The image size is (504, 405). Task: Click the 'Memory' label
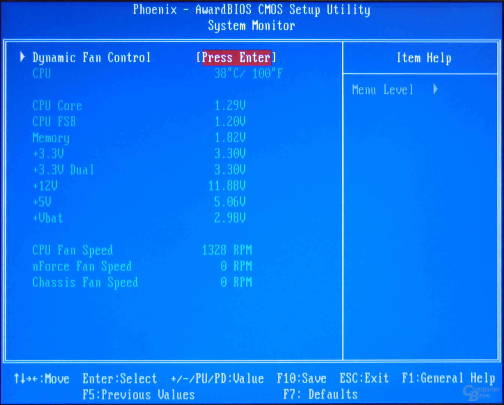click(51, 138)
